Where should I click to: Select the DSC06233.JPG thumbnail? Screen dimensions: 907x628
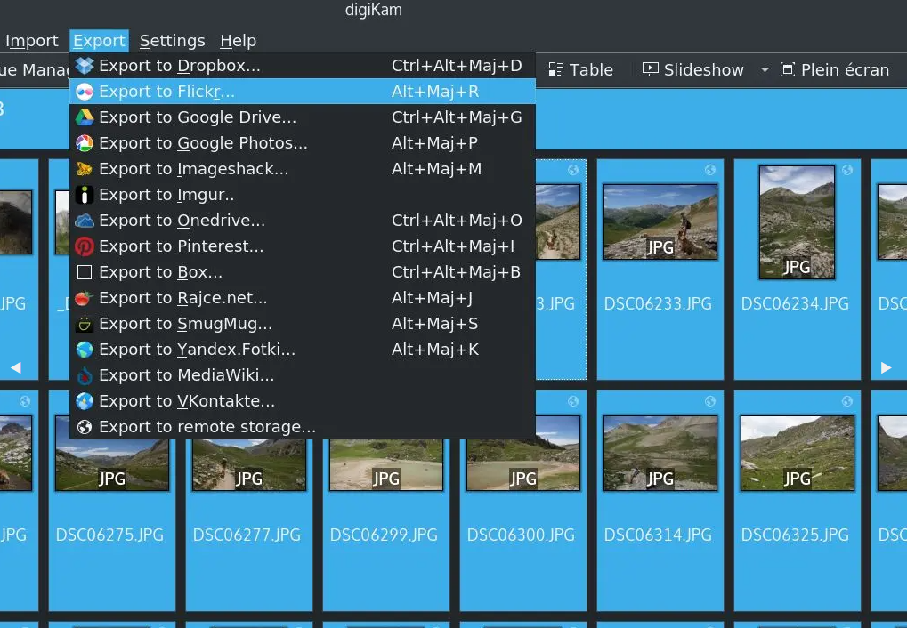point(660,222)
